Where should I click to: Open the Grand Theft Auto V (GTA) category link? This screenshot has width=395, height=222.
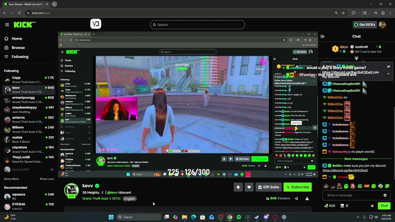(x=102, y=199)
